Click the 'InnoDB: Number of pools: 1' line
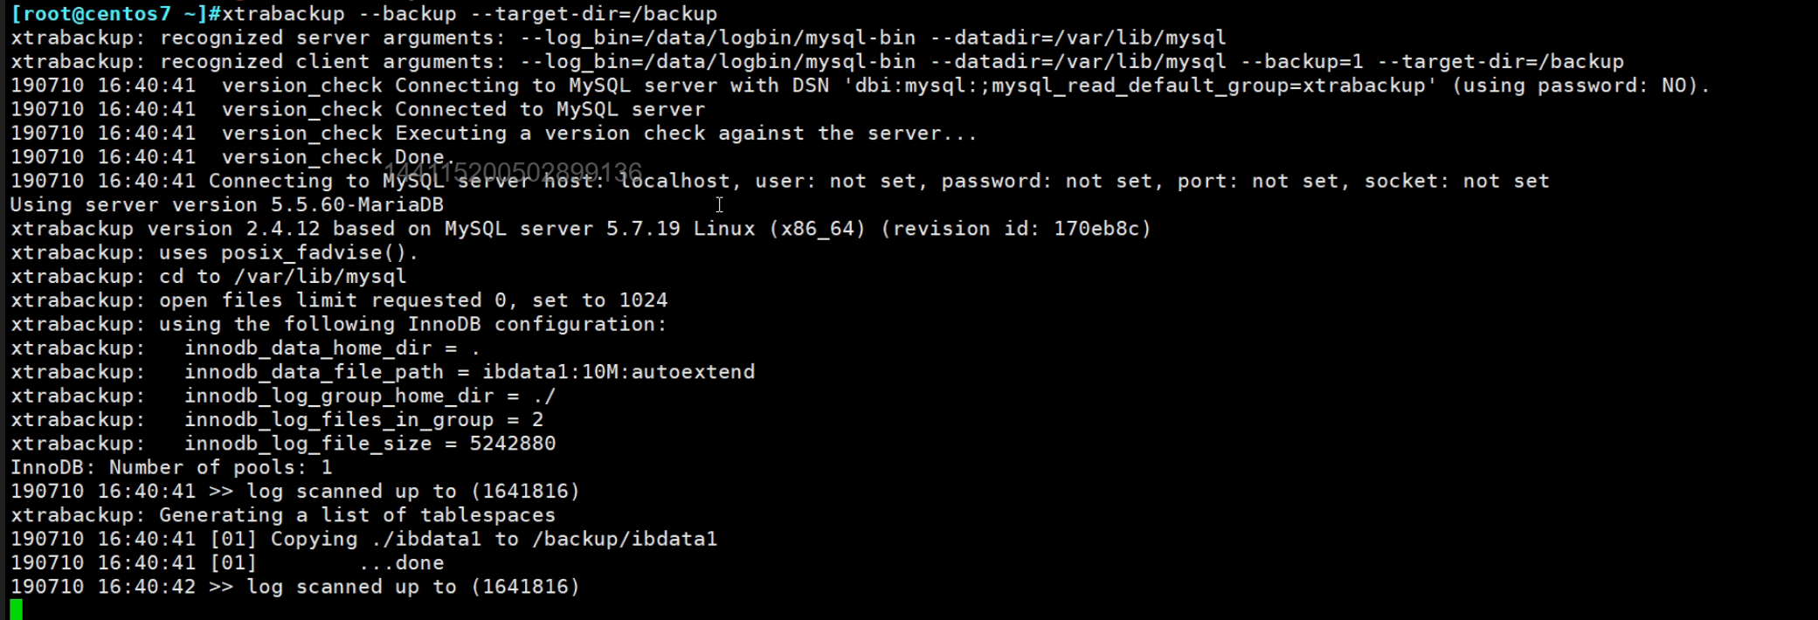The width and height of the screenshot is (1818, 620). 170,468
